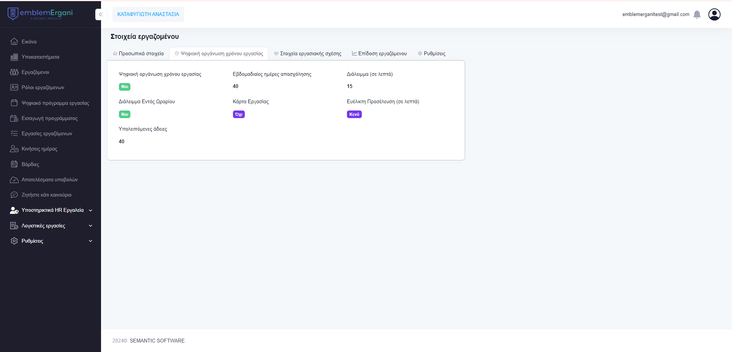Open the Στοιχεία εργασιακής σχέσης tab
The height and width of the screenshot is (352, 732).
coord(308,54)
